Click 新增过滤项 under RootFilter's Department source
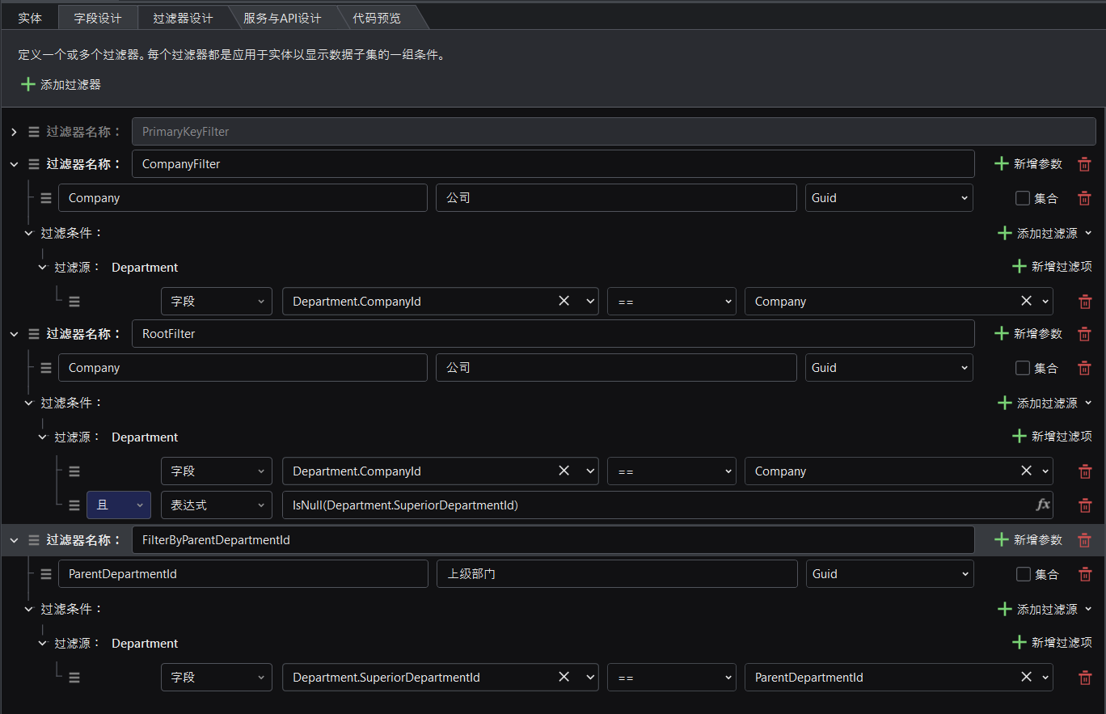 [x=1053, y=437]
